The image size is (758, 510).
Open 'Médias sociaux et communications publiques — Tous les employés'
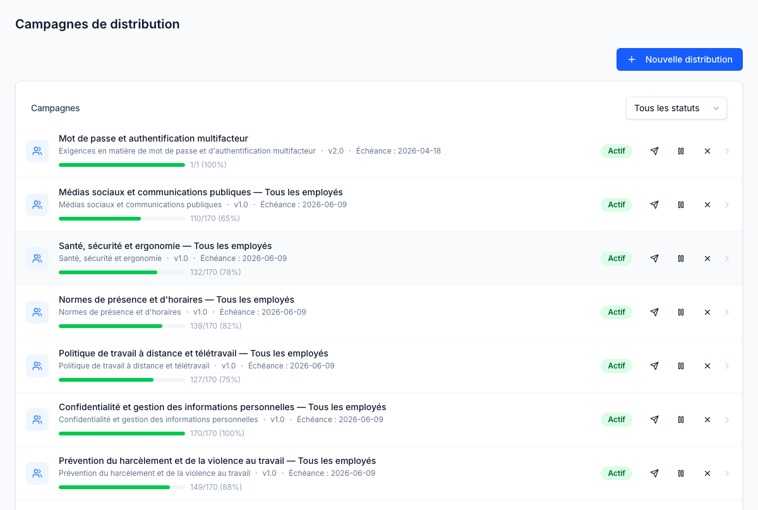click(201, 192)
